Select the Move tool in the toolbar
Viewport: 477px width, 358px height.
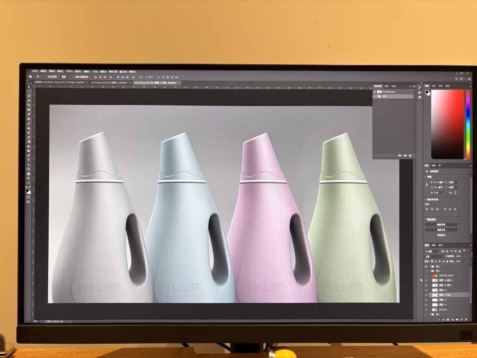(x=29, y=87)
